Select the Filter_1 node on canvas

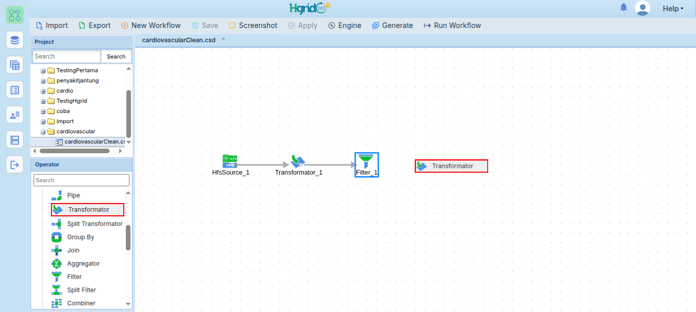click(x=367, y=165)
